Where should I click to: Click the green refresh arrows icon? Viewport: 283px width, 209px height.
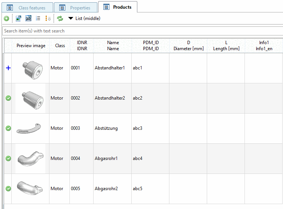coord(60,18)
